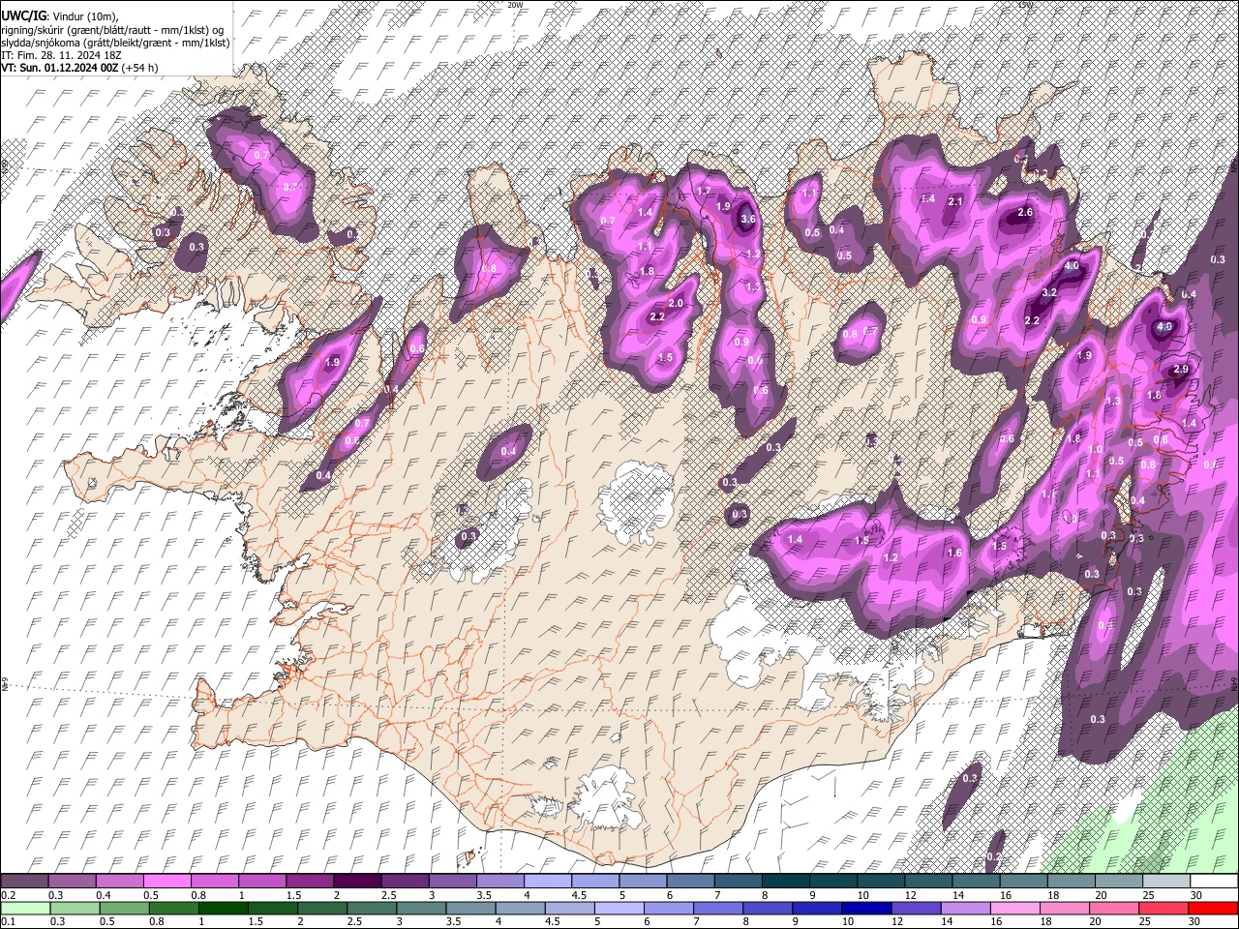Click the 0.1 label under the rain scale
Viewport: 1239px width, 929px height.
(x=8, y=921)
